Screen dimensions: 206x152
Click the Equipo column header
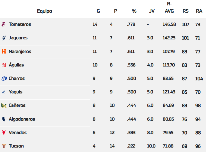pyautogui.click(x=44, y=11)
